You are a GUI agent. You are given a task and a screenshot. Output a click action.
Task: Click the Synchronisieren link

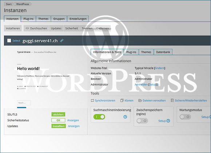(x=105, y=101)
